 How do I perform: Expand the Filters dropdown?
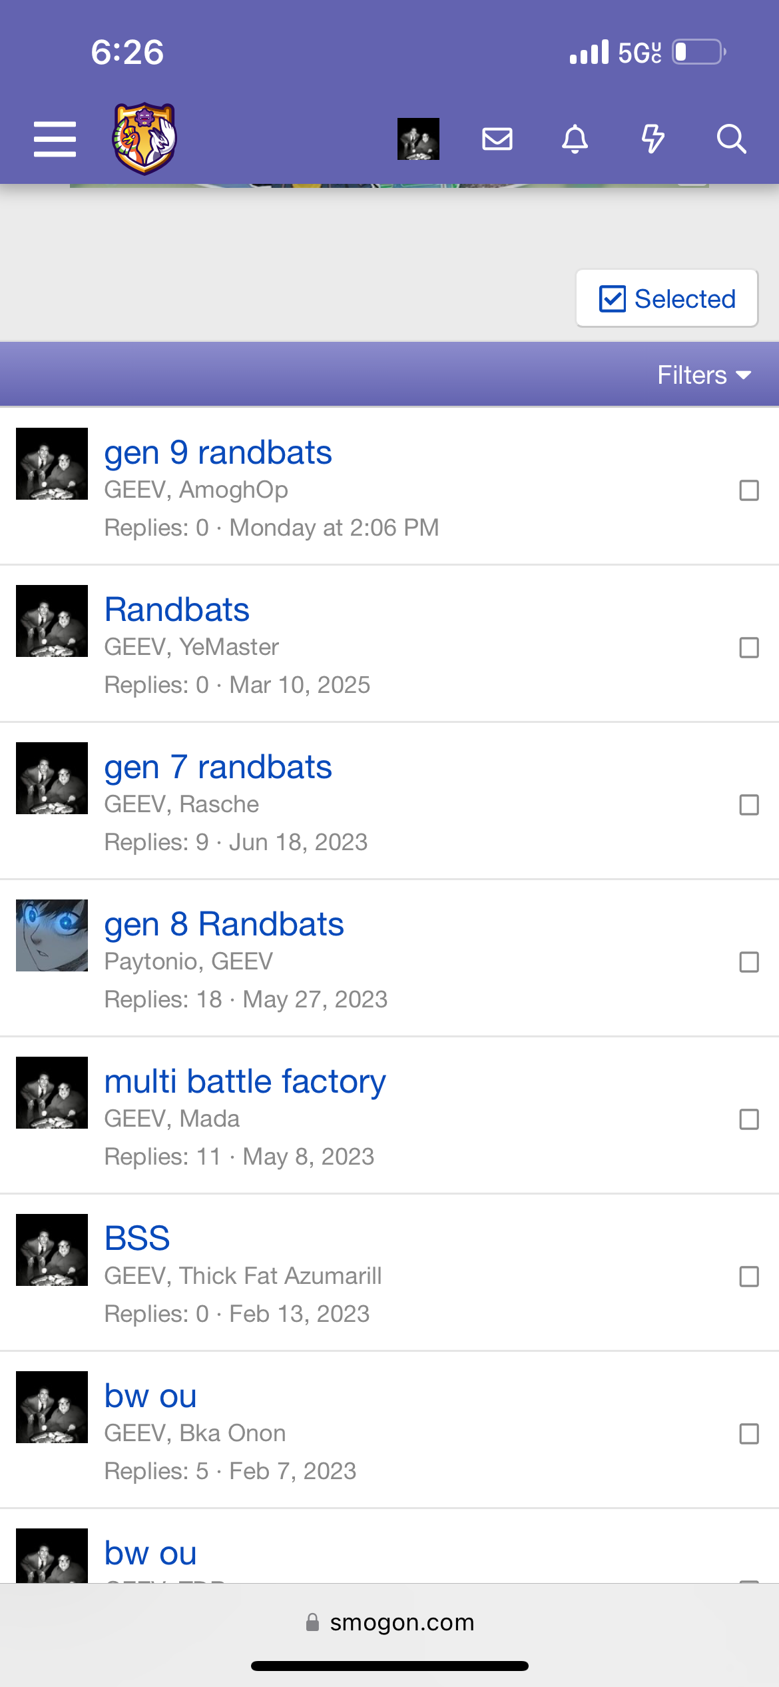pos(704,375)
